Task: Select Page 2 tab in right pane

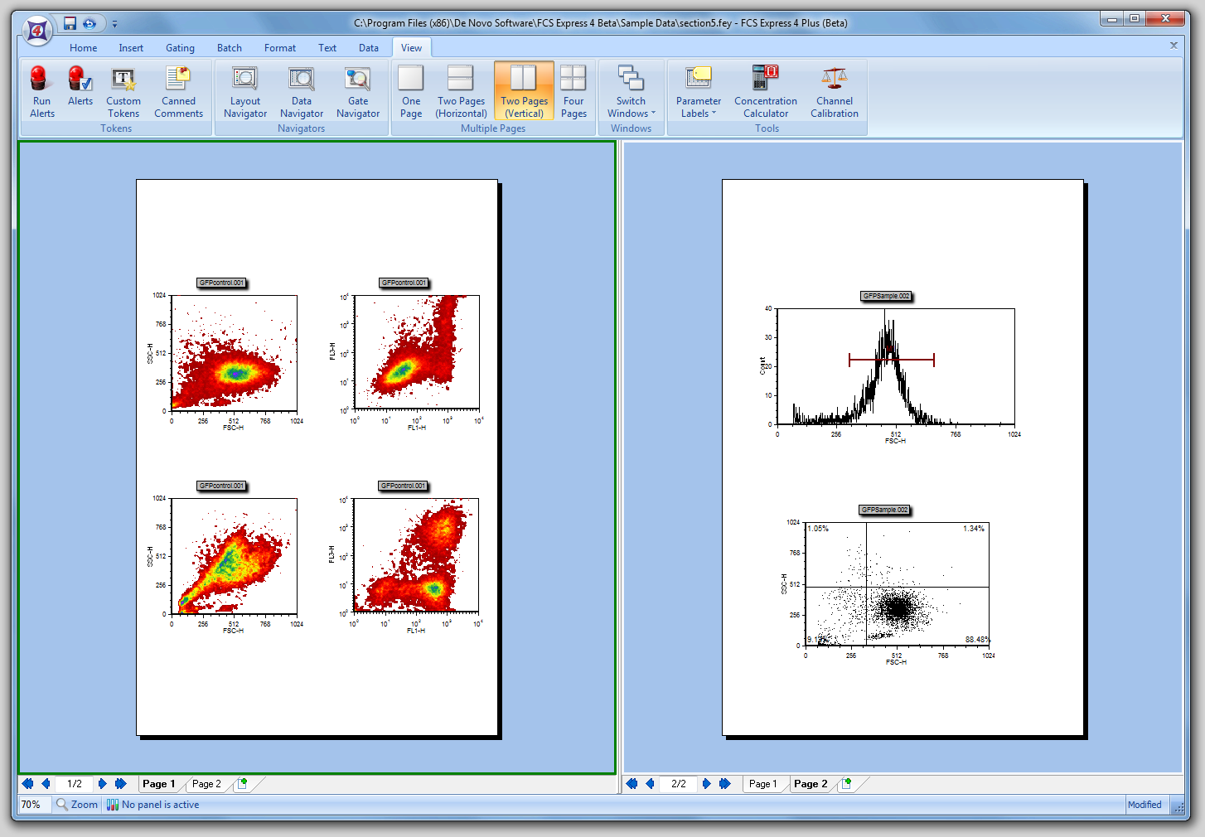Action: pyautogui.click(x=811, y=783)
